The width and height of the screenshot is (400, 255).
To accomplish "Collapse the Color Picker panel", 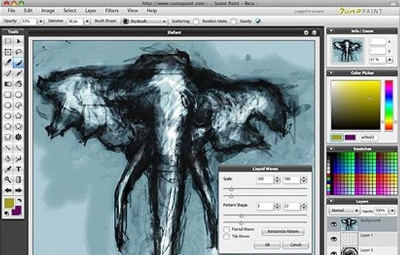I will (x=331, y=73).
